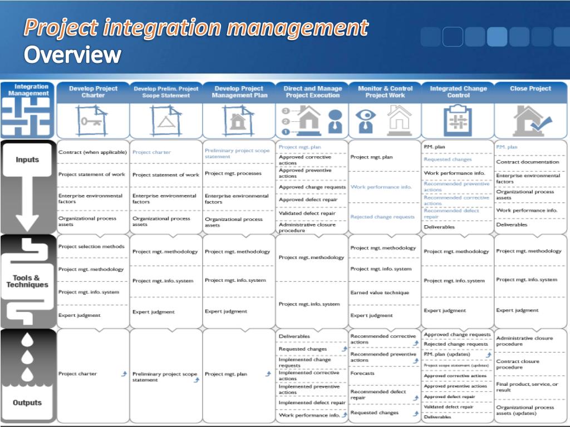
Task: Click the arrow next to Requested changes in Execution outputs
Action: [x=344, y=349]
